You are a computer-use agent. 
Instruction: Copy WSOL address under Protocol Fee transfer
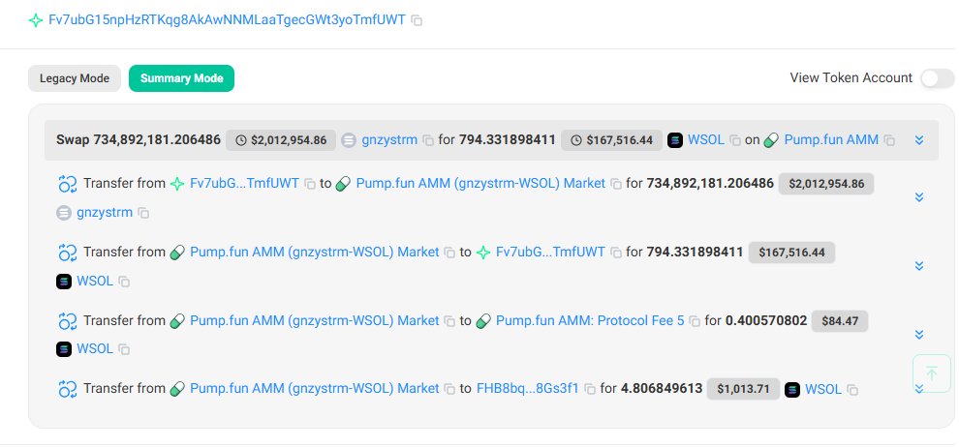[124, 349]
